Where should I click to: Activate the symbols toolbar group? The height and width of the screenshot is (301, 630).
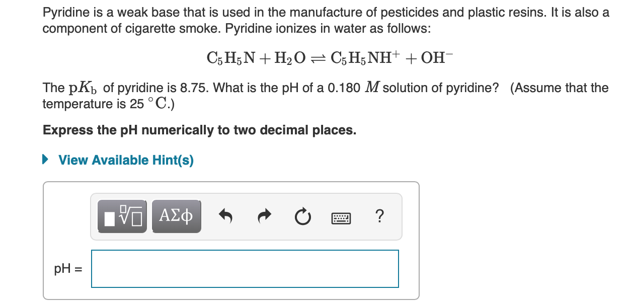coord(176,216)
